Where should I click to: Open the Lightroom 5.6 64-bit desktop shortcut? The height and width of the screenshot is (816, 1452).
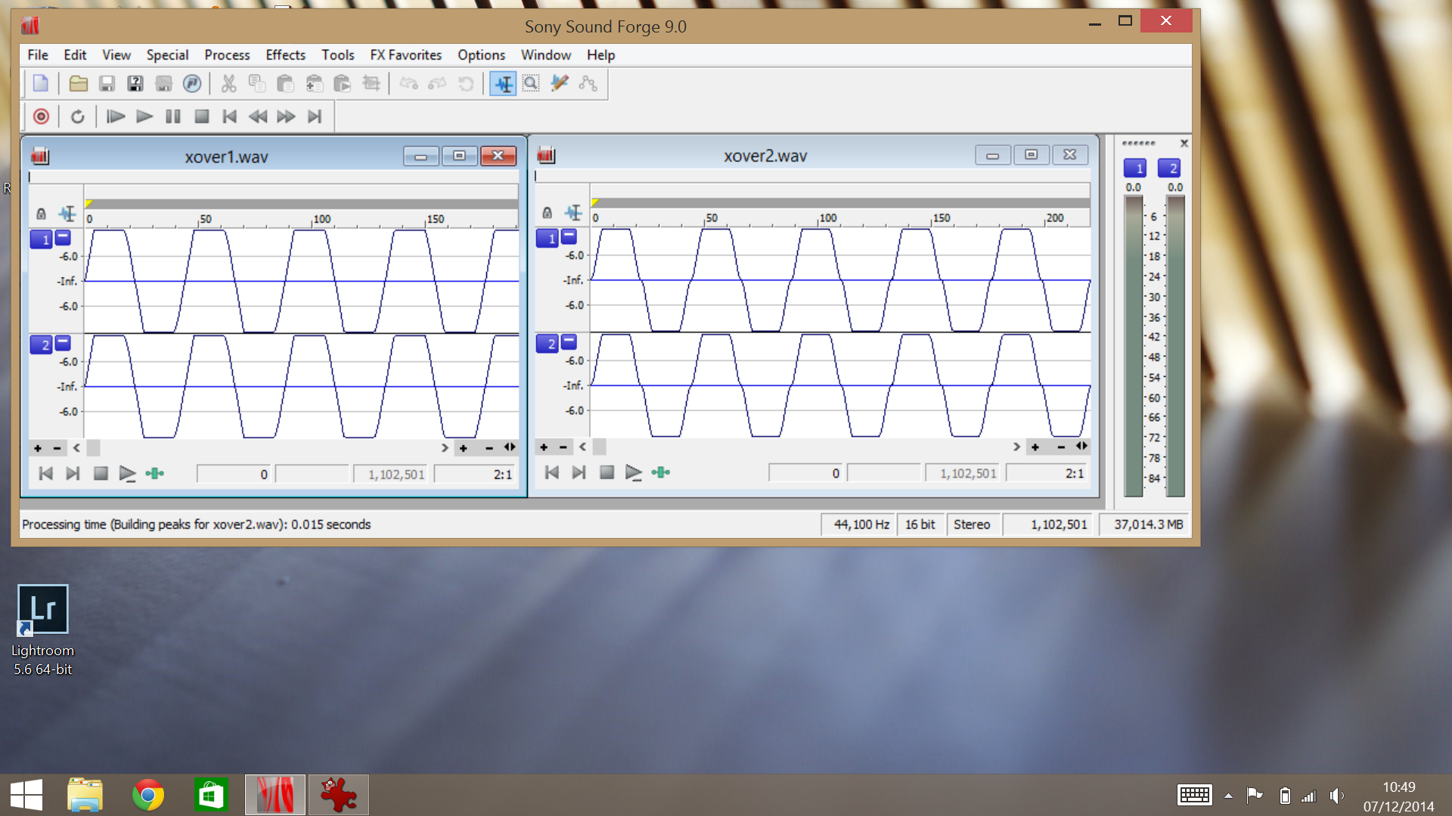pos(42,630)
